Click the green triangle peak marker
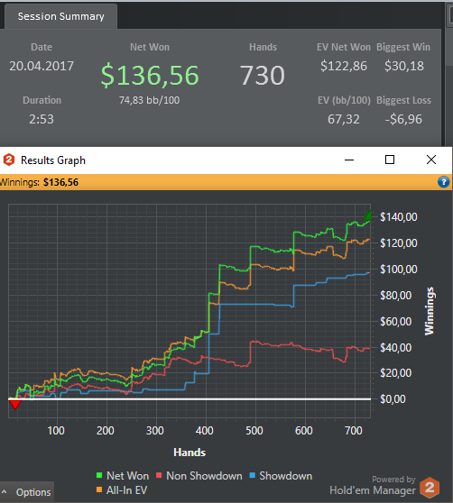This screenshot has height=503, width=453. click(x=367, y=215)
